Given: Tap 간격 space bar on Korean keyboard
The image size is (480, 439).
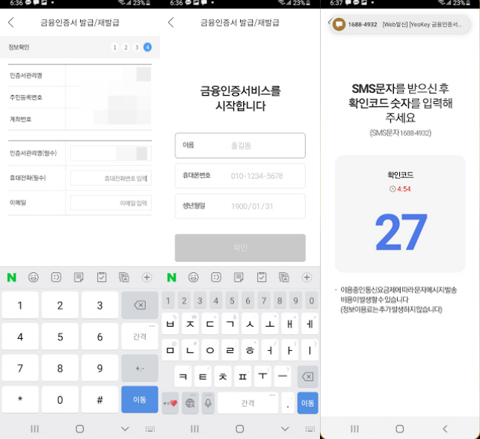Looking at the screenshot, I should pos(247,403).
